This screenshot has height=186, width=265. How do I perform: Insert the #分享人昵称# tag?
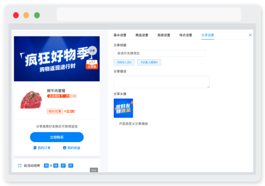(149, 62)
